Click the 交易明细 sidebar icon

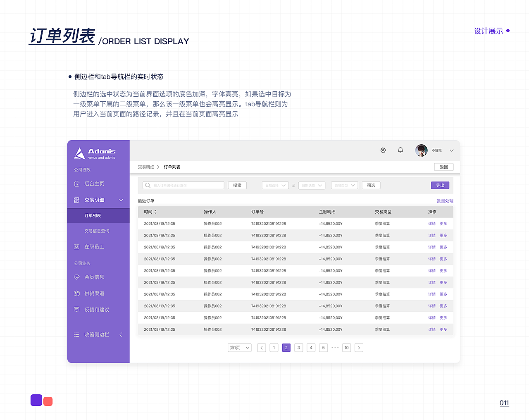[x=76, y=200]
